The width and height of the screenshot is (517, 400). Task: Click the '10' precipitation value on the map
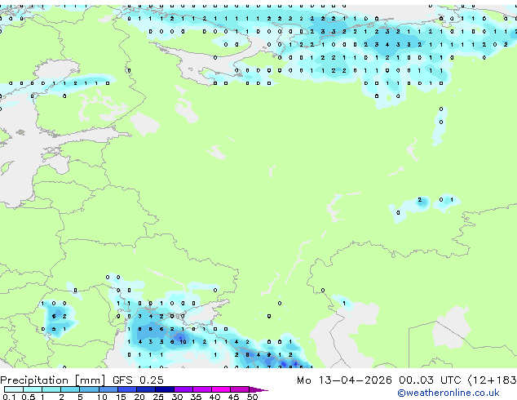(183, 342)
